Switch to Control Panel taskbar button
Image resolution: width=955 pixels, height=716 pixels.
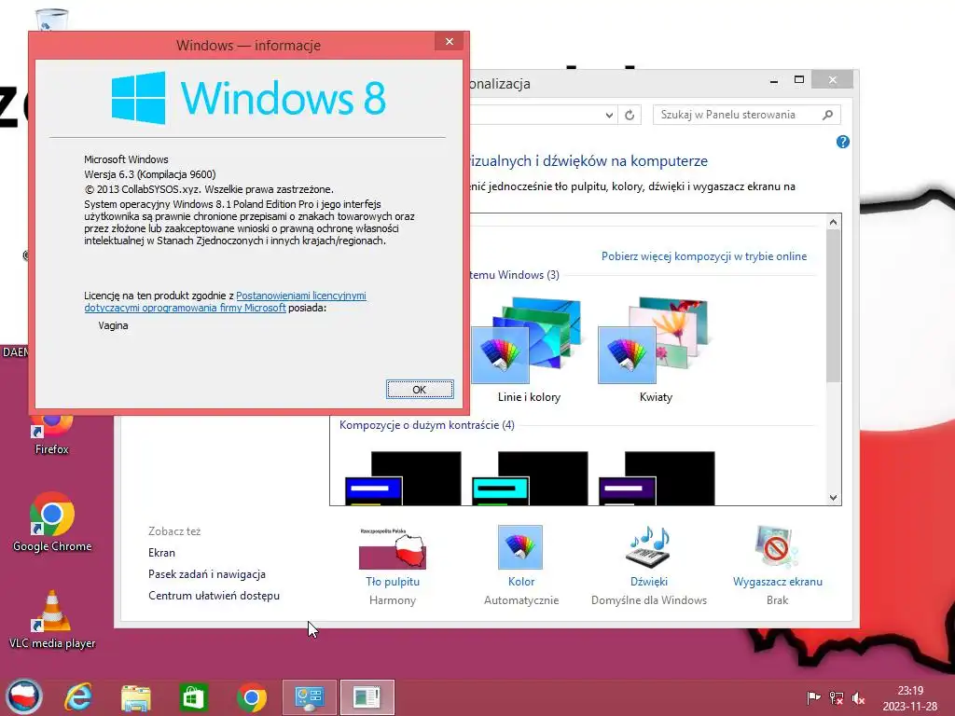[310, 697]
